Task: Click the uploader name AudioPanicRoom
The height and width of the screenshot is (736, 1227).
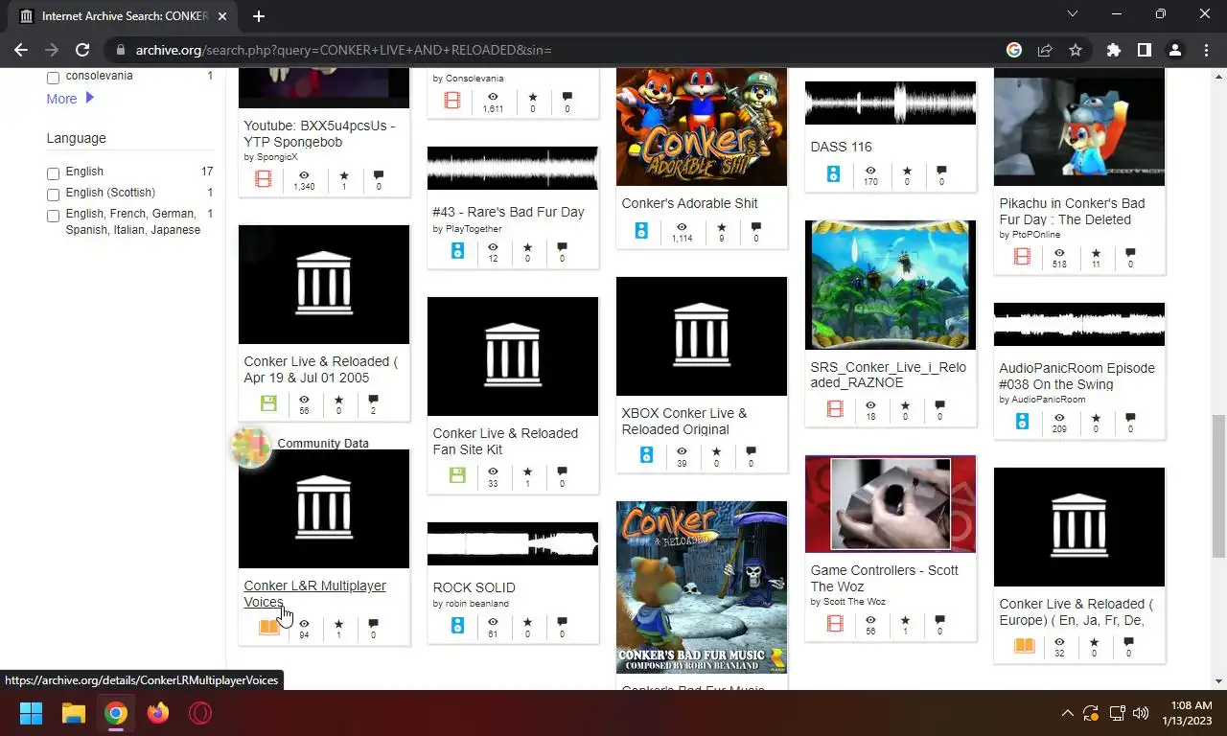Action: click(1049, 400)
